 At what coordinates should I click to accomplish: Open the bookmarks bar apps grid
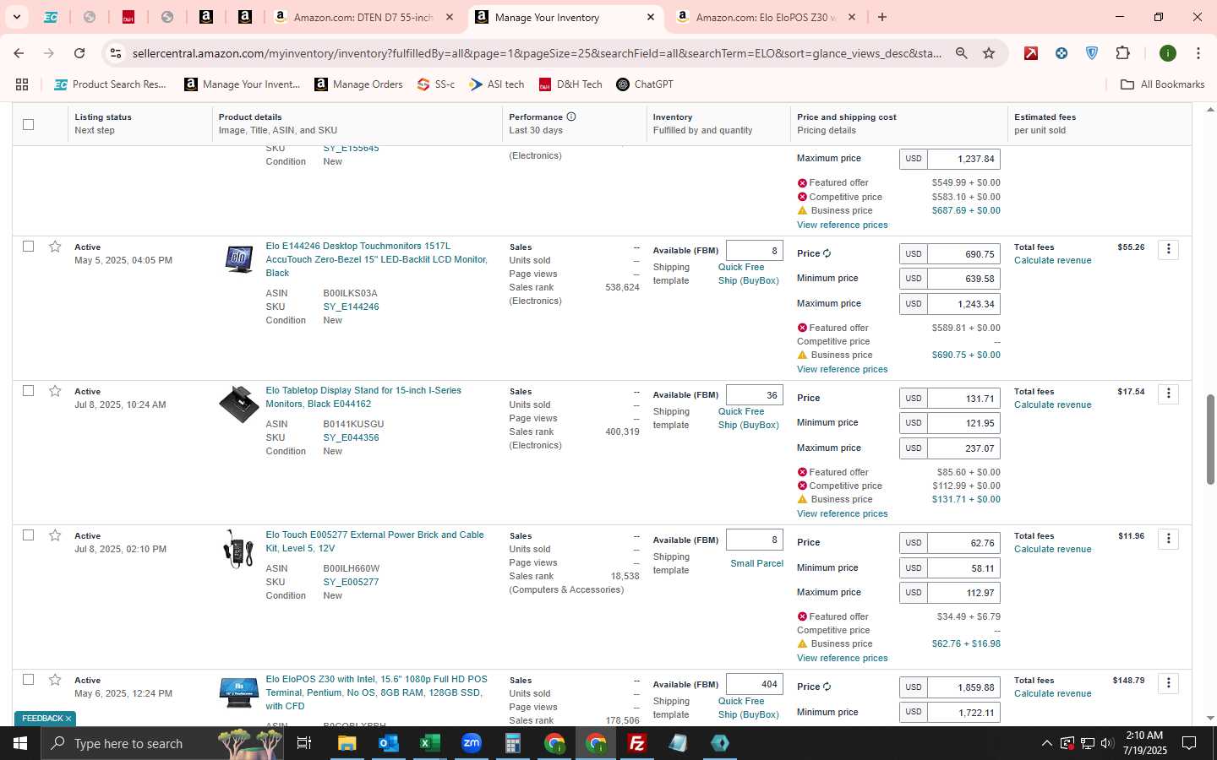tap(22, 84)
